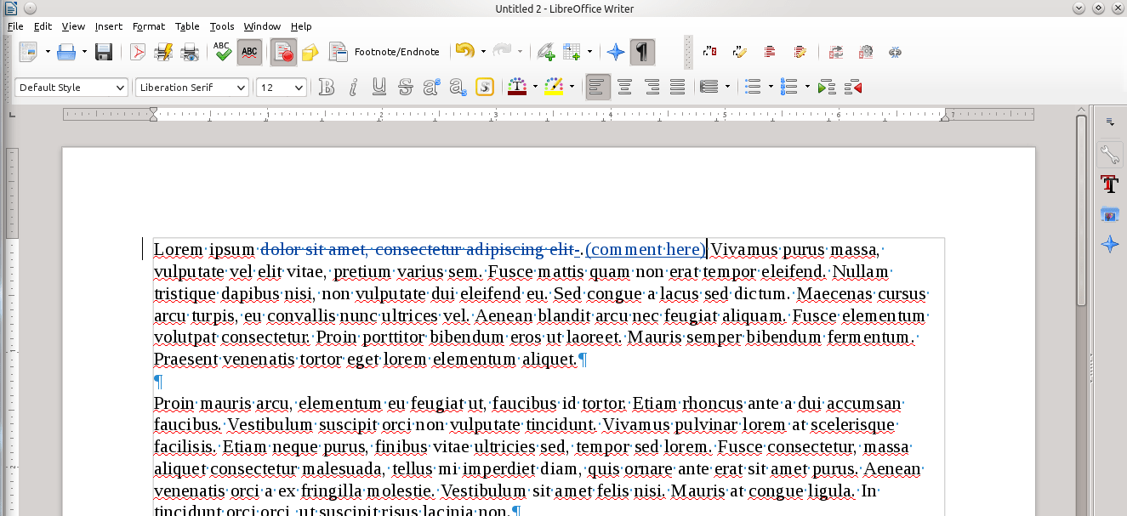Expand font color dropdown arrow
This screenshot has width=1127, height=516.
pos(535,87)
